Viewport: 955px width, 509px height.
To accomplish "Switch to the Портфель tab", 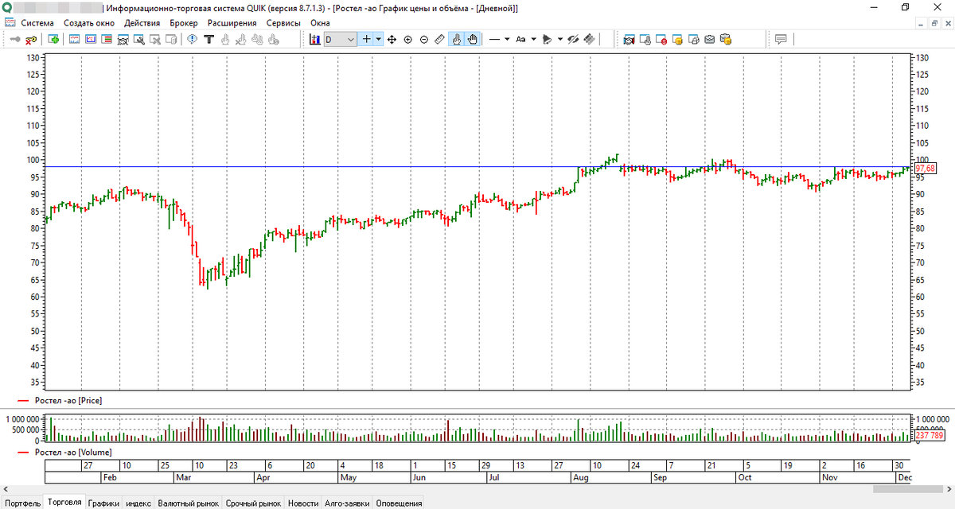I will click(x=23, y=503).
